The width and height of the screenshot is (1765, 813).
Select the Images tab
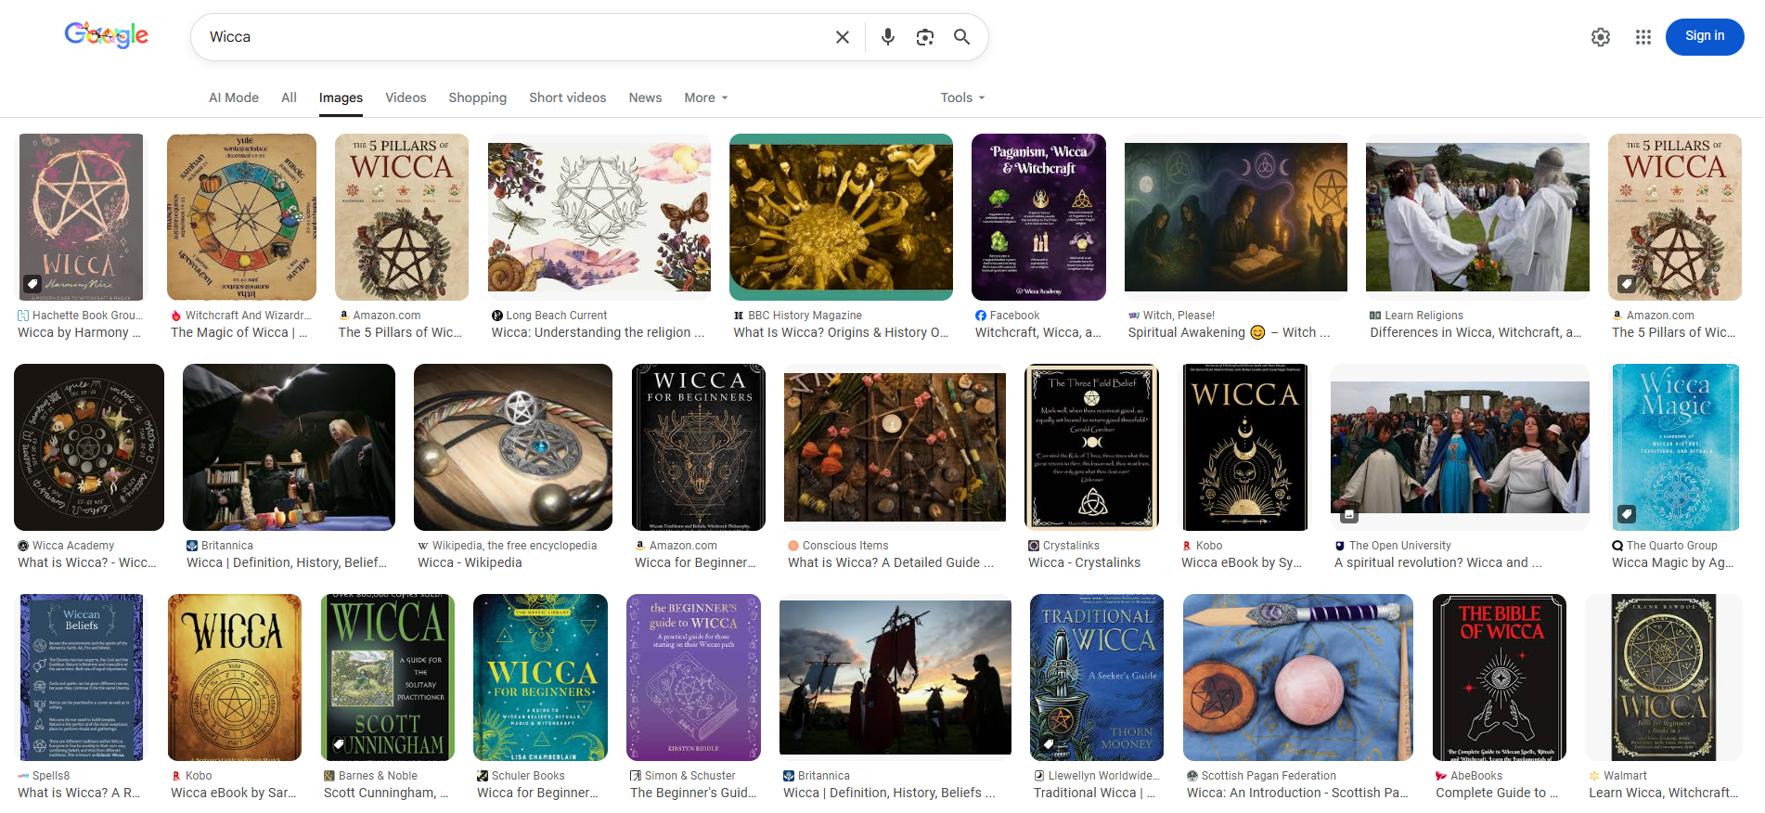point(341,97)
